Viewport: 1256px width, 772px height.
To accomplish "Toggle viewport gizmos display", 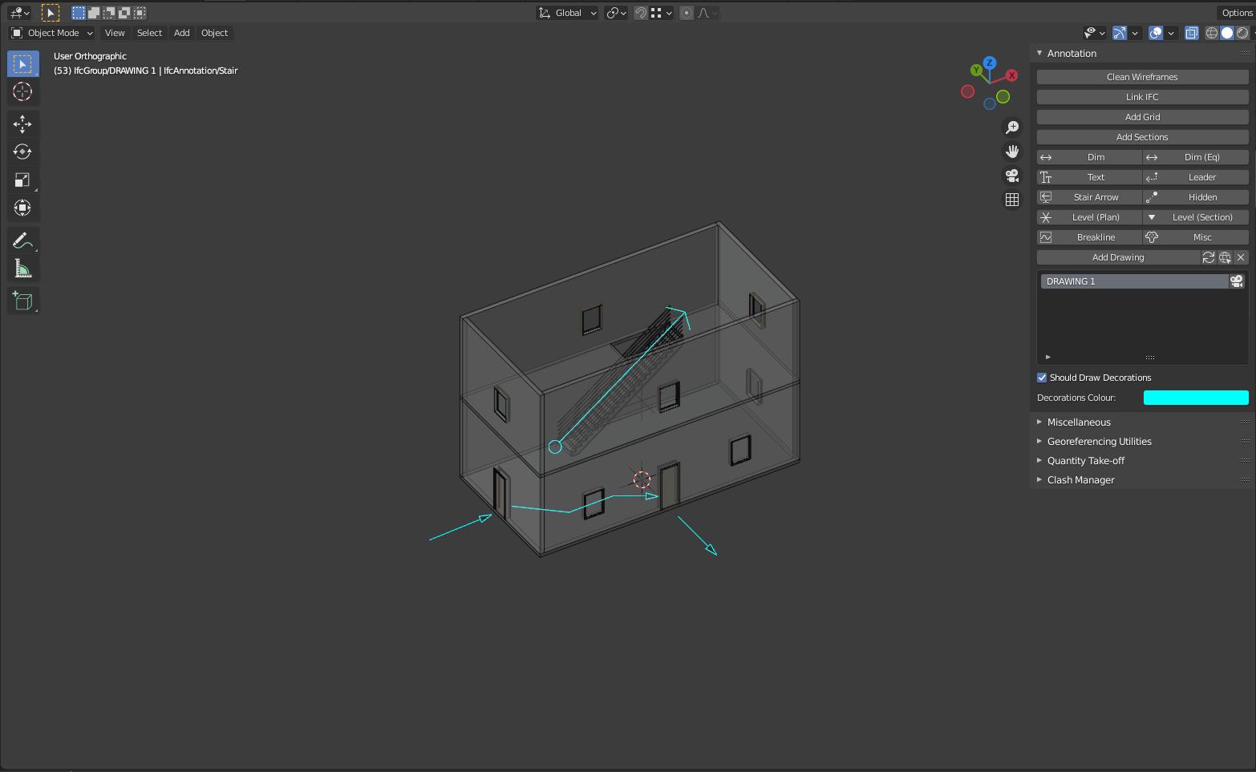I will click(1120, 33).
